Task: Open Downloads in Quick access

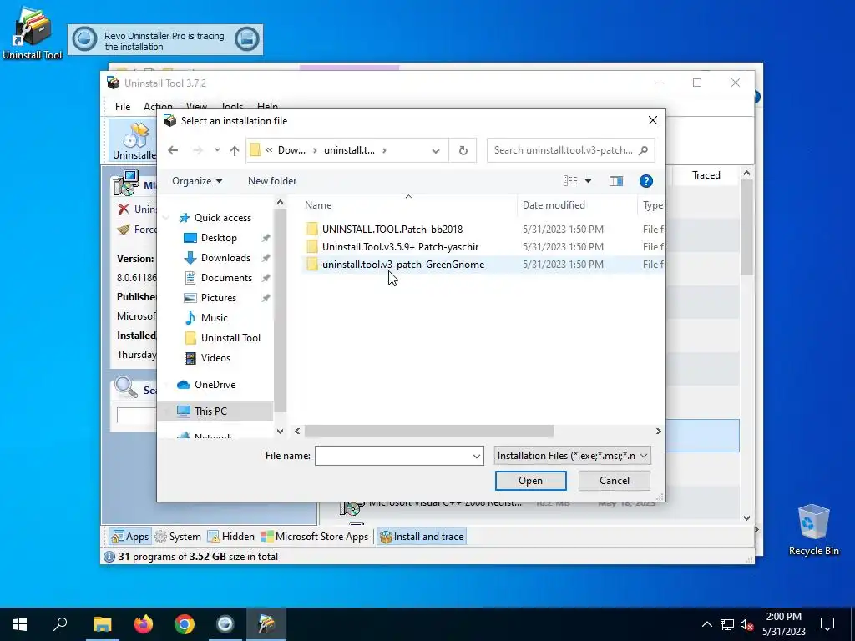Action: point(225,258)
